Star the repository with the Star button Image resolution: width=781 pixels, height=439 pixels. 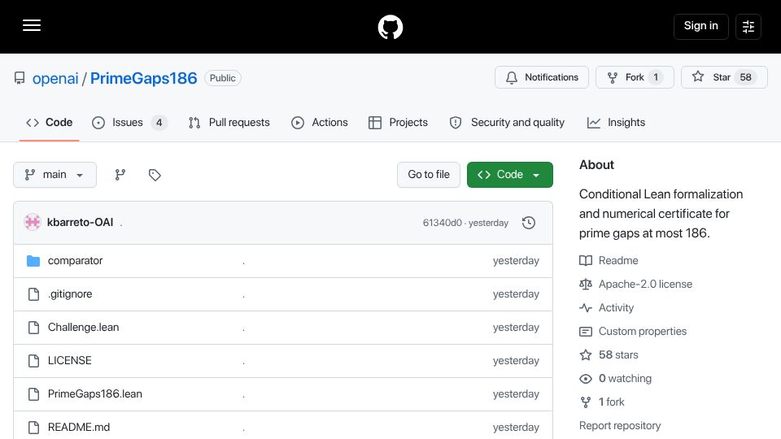(724, 77)
